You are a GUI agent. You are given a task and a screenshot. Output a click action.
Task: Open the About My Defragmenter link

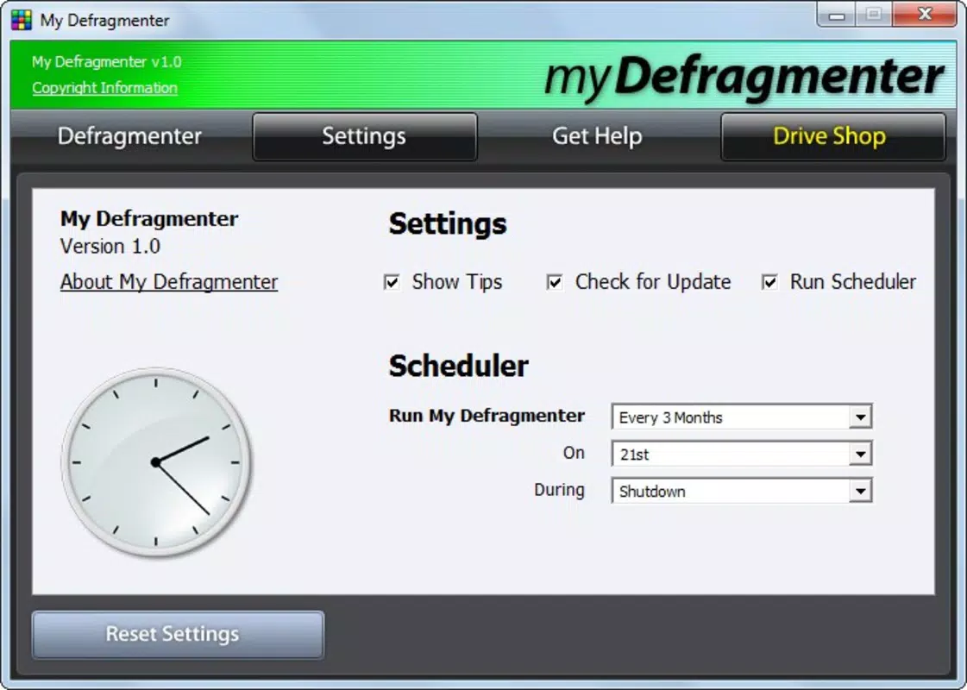169,282
